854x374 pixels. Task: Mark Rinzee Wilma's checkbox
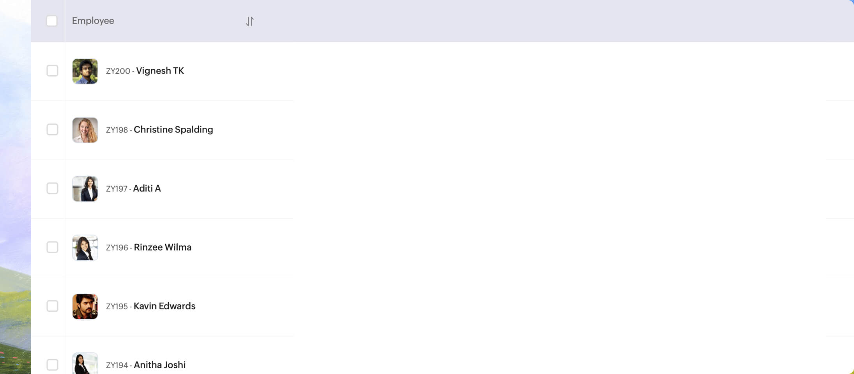pyautogui.click(x=52, y=247)
